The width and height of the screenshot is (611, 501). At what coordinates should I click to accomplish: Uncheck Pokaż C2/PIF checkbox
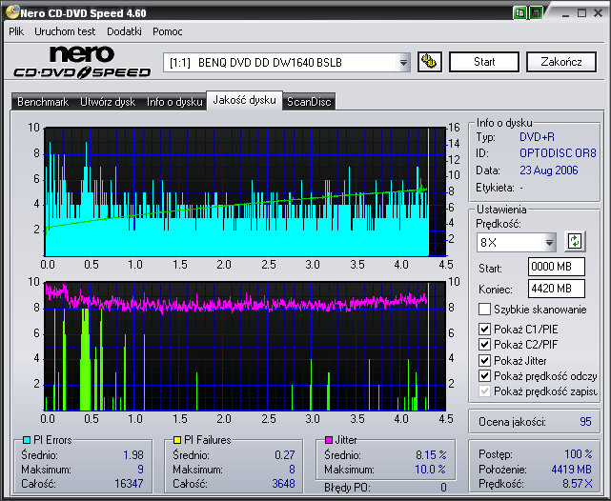pos(484,345)
